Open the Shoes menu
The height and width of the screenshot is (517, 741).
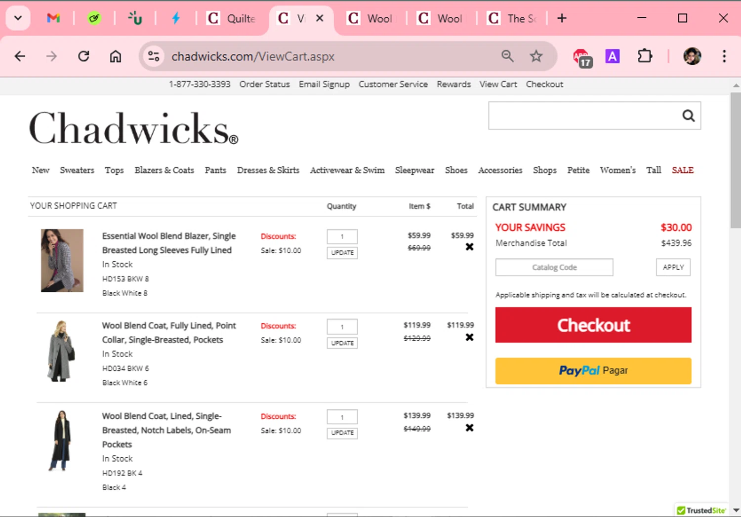(456, 170)
